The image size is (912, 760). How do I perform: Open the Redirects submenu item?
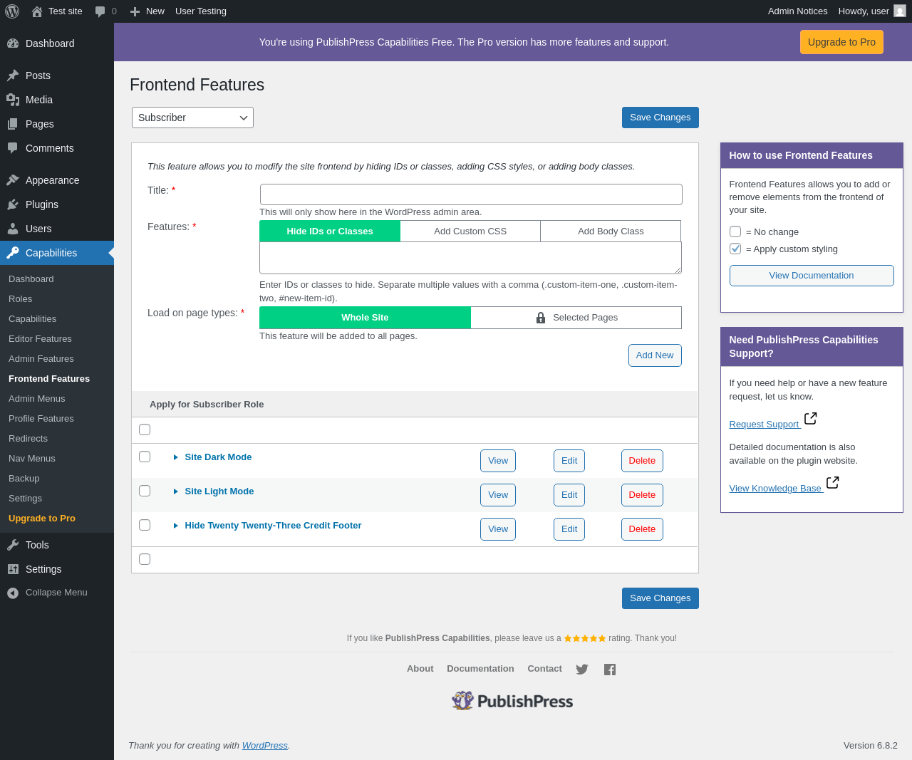[x=28, y=439]
